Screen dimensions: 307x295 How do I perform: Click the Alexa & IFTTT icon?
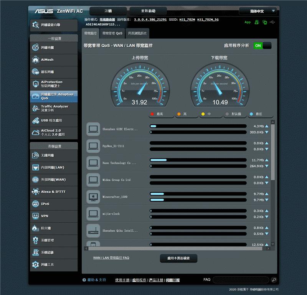click(35, 191)
